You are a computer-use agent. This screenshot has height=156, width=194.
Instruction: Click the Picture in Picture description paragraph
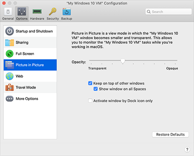coord(125,40)
